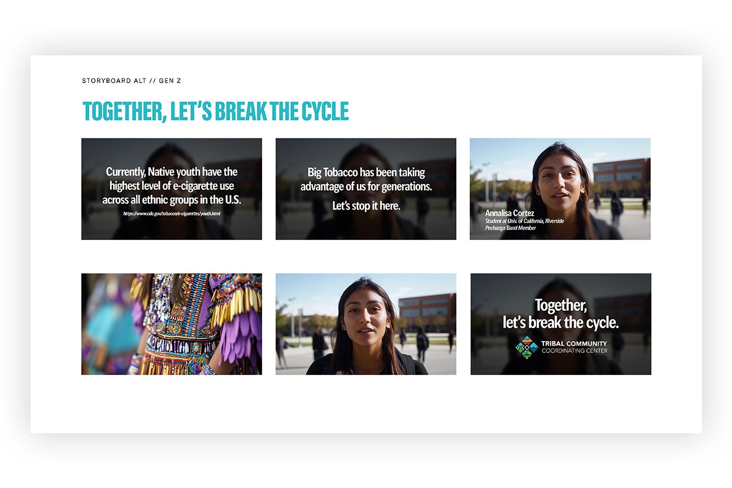This screenshot has height=488, width=732.
Task: Click the Annalisa Cortez name caption
Action: 510,213
